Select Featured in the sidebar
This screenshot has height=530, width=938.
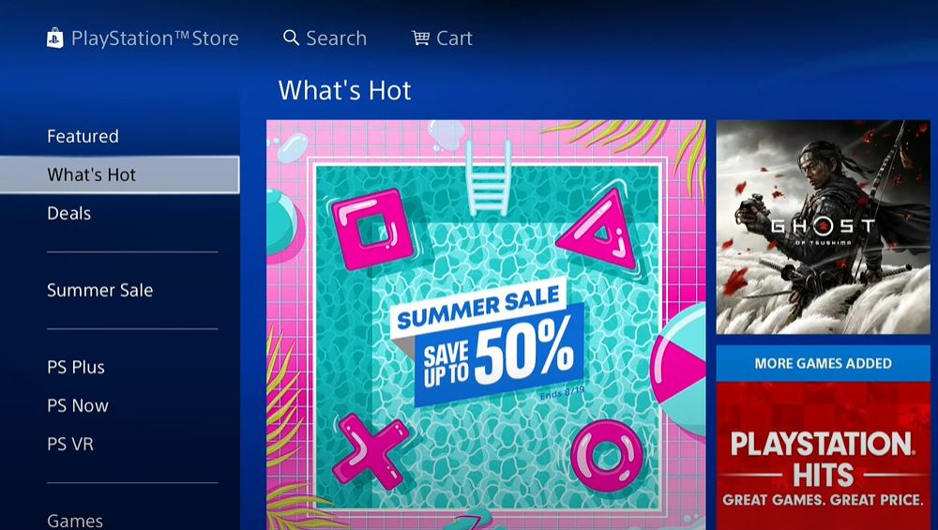83,136
